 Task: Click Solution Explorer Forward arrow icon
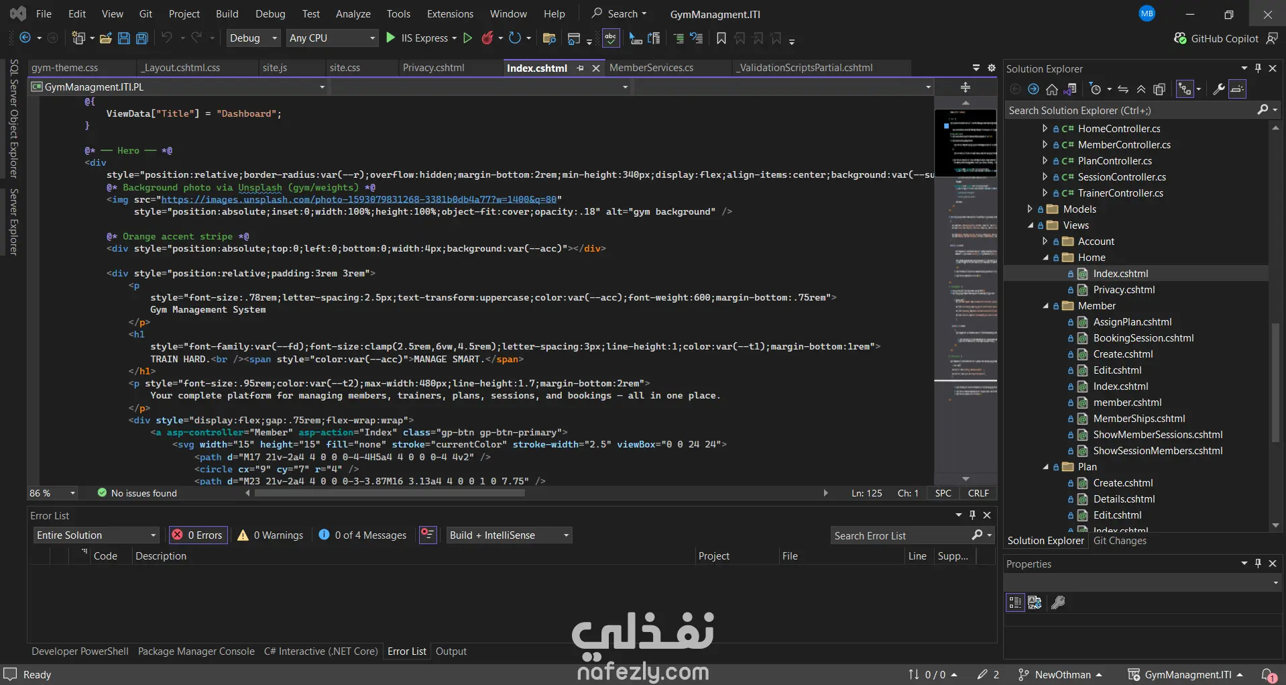tap(1033, 89)
